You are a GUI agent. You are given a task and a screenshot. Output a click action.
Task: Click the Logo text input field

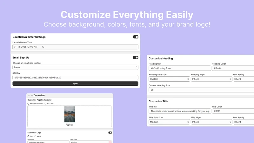point(49,142)
